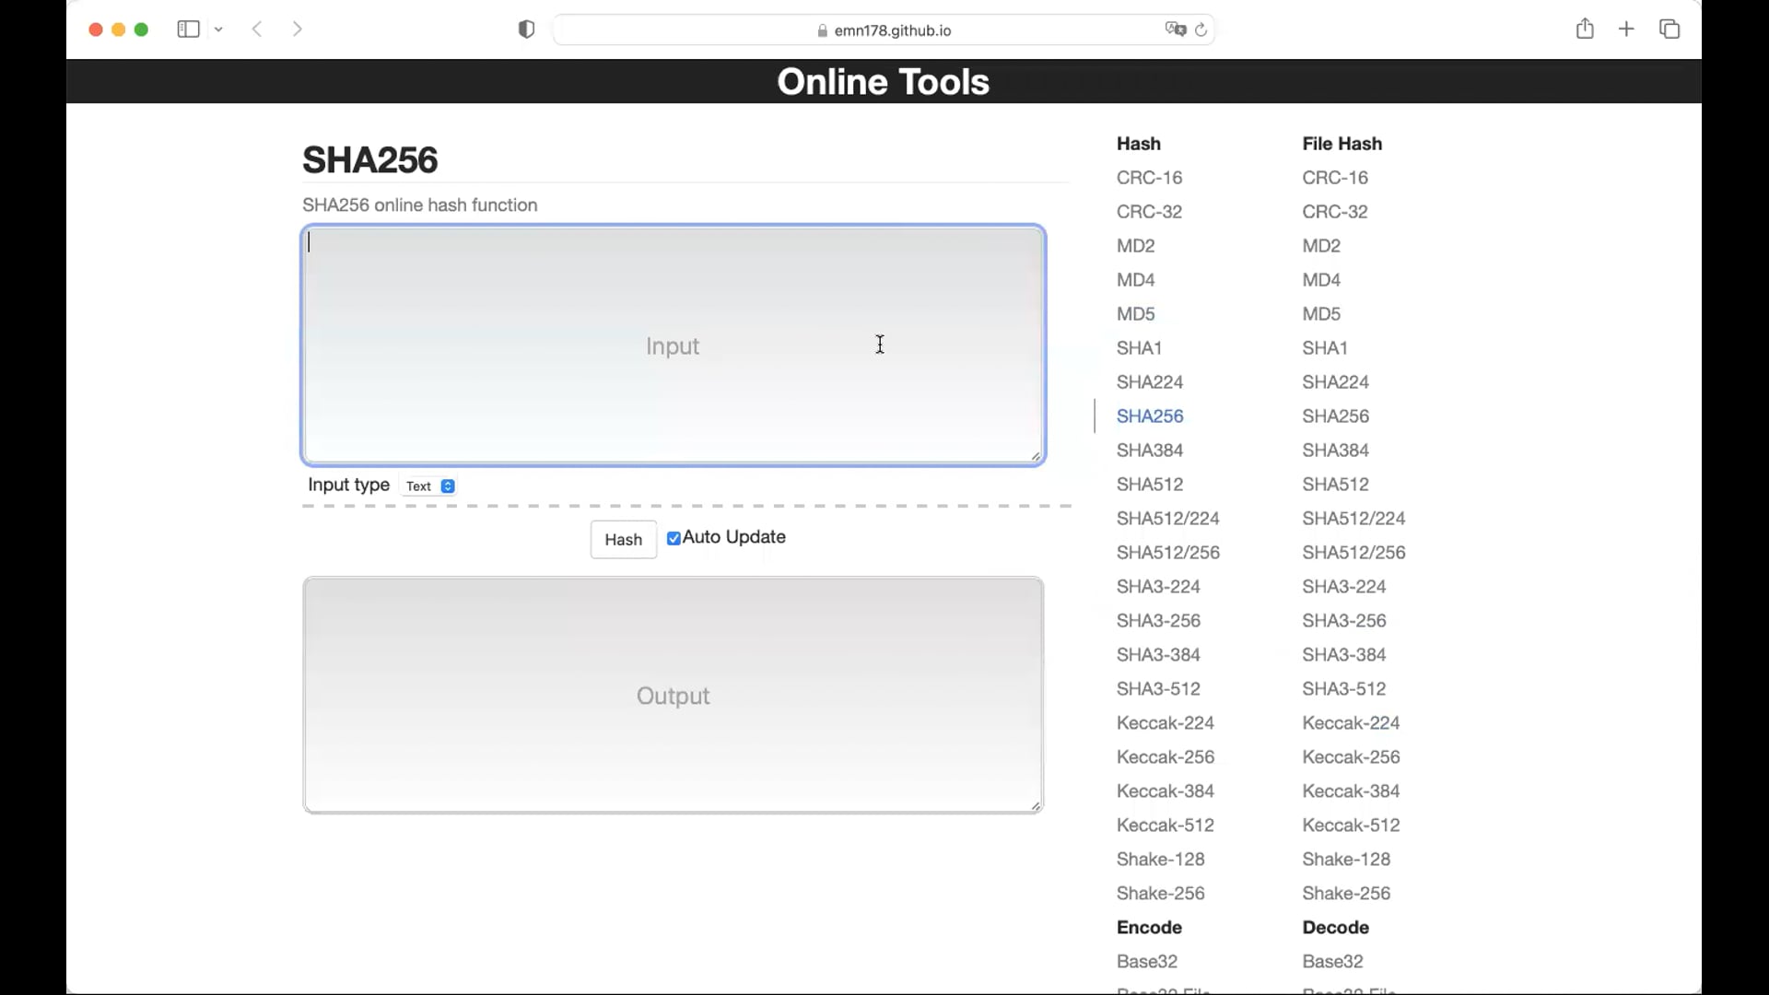Go back with the left arrow
The image size is (1769, 995).
(257, 29)
